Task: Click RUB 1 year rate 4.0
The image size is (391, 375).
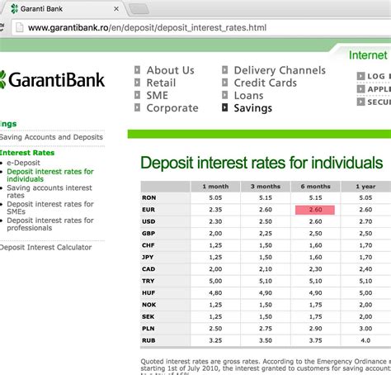Action: point(365,340)
